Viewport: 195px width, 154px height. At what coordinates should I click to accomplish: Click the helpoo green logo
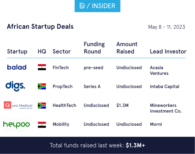(17, 125)
